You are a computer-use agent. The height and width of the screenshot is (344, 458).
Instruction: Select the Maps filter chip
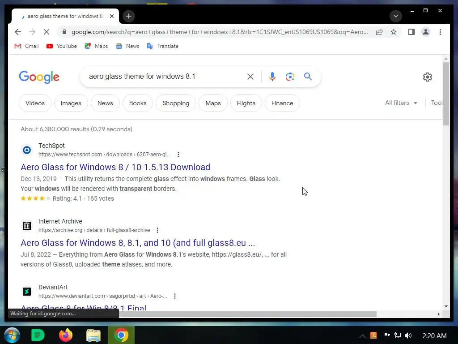coord(213,103)
